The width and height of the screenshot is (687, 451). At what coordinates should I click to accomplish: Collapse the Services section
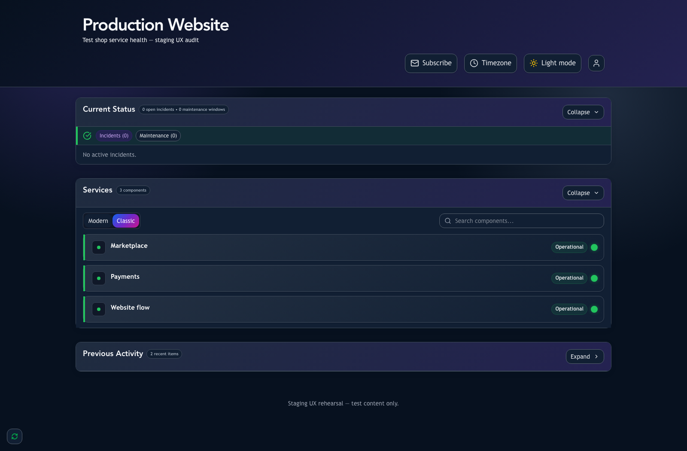click(583, 193)
